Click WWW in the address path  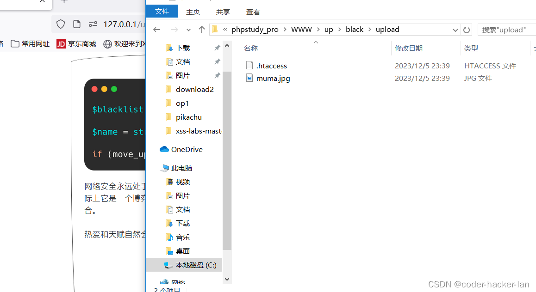coord(301,30)
